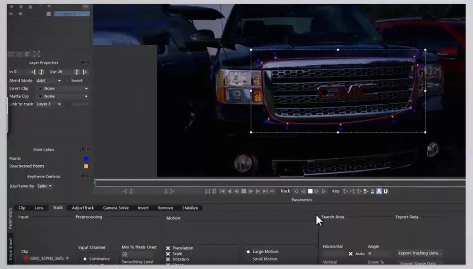Toggle visibility eye of Layer 1
This screenshot has width=473, height=269.
point(11,14)
